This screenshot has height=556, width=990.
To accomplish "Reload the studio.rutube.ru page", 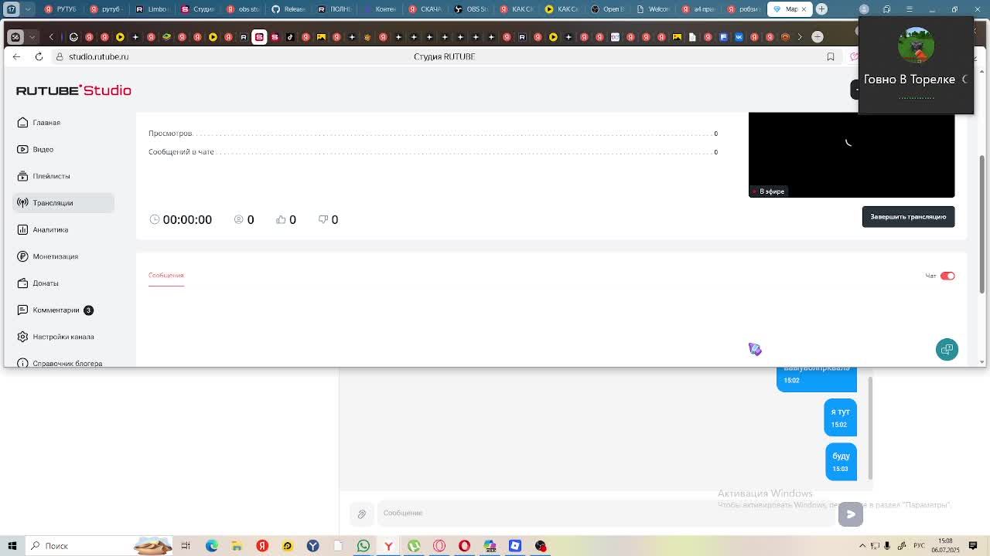I will (39, 56).
